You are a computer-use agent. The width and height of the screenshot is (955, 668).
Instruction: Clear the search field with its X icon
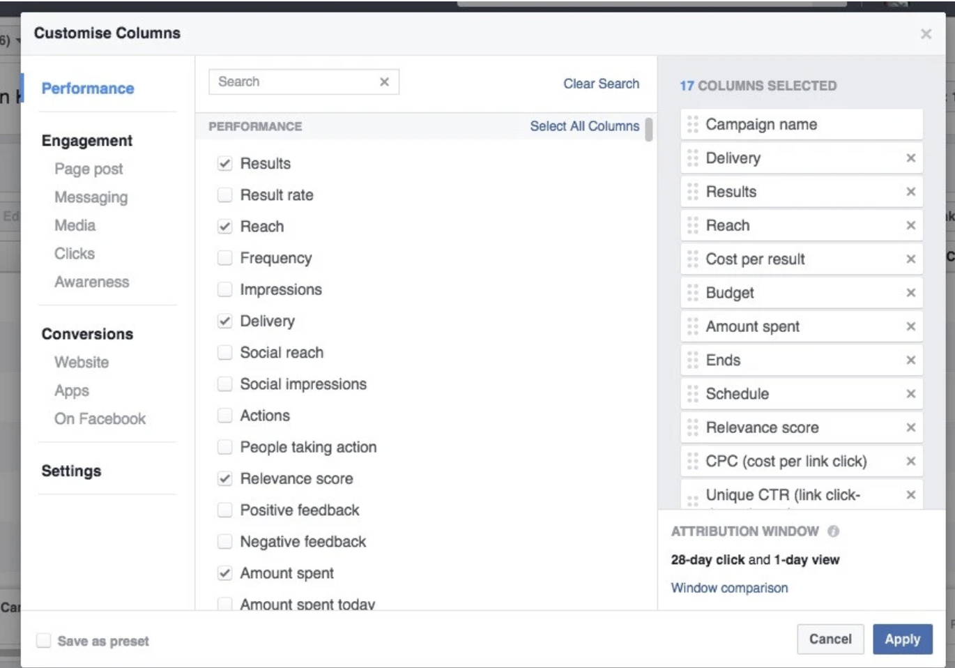384,82
